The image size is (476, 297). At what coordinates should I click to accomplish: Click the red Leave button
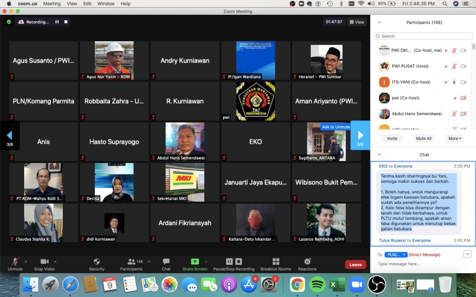(355, 265)
